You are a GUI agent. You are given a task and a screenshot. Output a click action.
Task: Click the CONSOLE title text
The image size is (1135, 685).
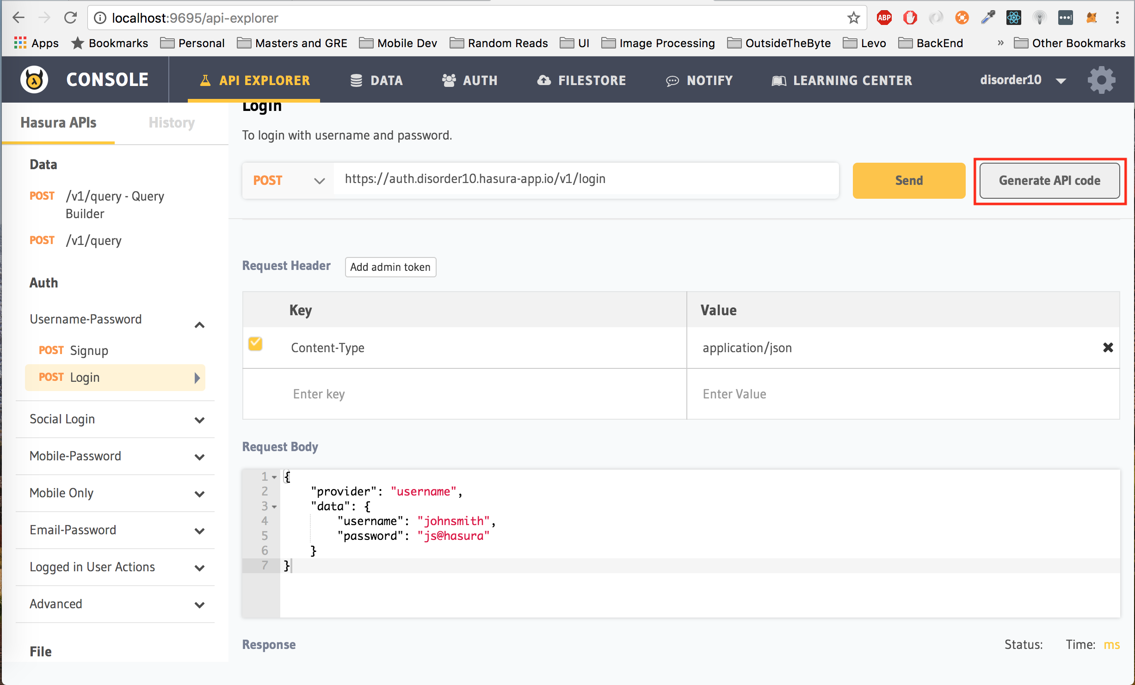[107, 80]
